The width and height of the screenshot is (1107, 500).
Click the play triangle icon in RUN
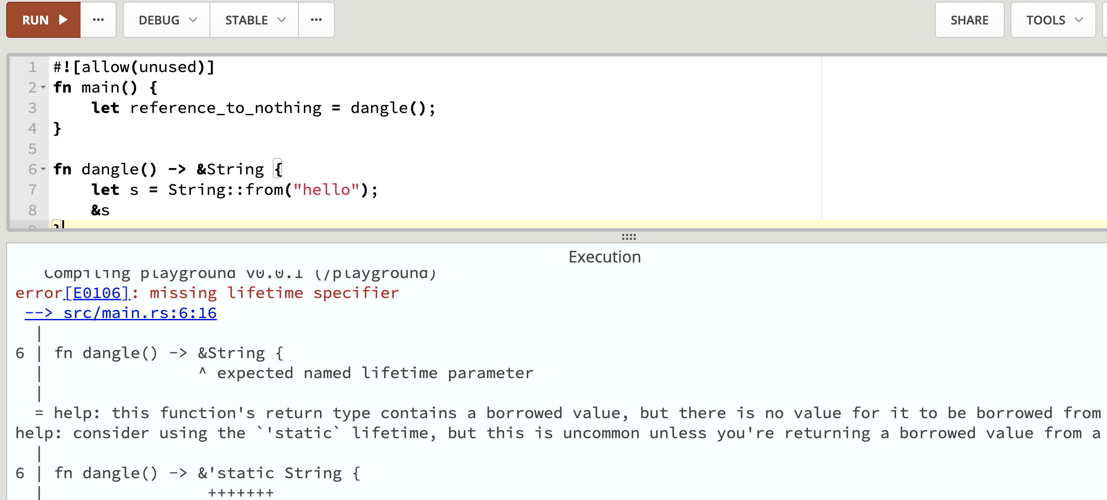[63, 20]
